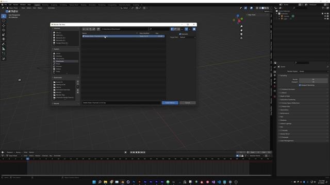Select Home in System list
330x185 pixels.
58,53
